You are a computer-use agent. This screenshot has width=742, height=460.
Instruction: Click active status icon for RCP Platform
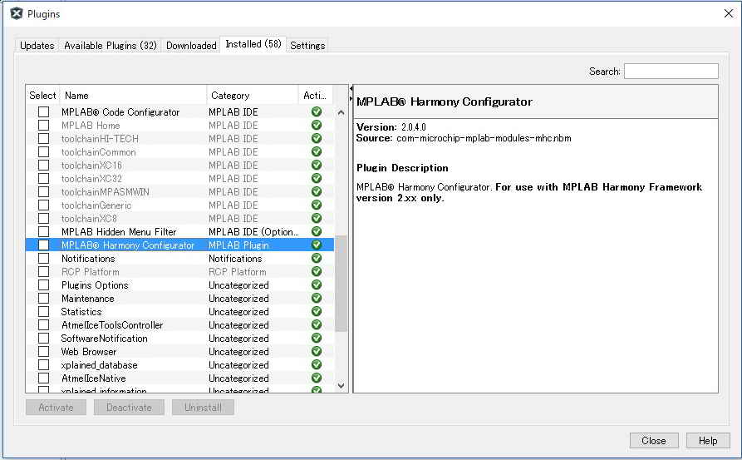pos(317,271)
